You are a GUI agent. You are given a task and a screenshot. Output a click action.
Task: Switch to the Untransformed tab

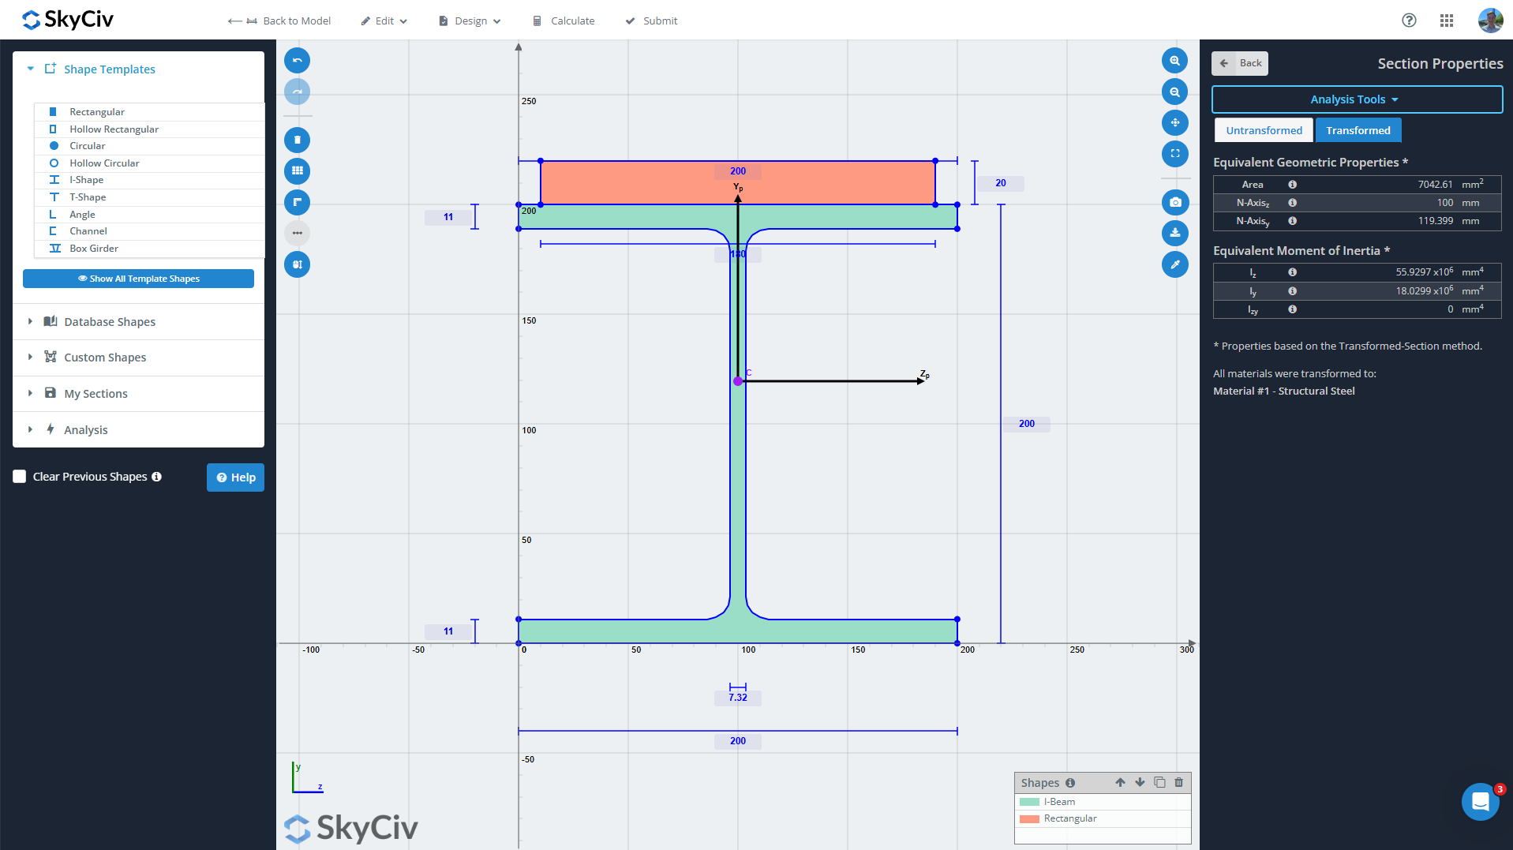click(1264, 130)
